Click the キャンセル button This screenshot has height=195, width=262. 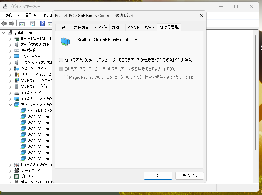(x=190, y=176)
